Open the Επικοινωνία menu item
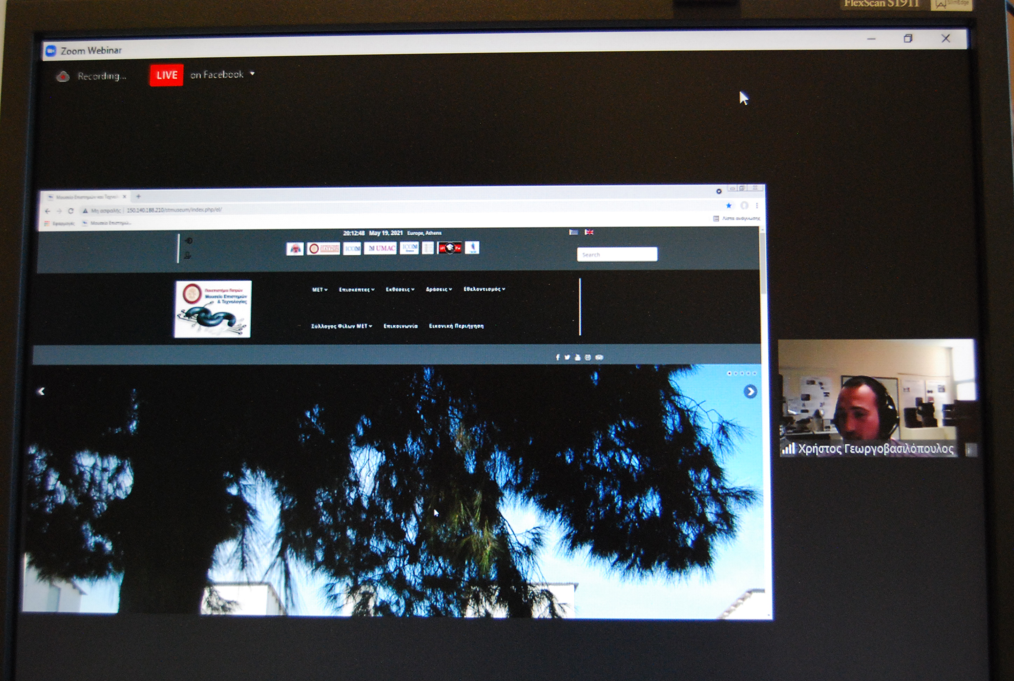The image size is (1014, 681). [400, 326]
